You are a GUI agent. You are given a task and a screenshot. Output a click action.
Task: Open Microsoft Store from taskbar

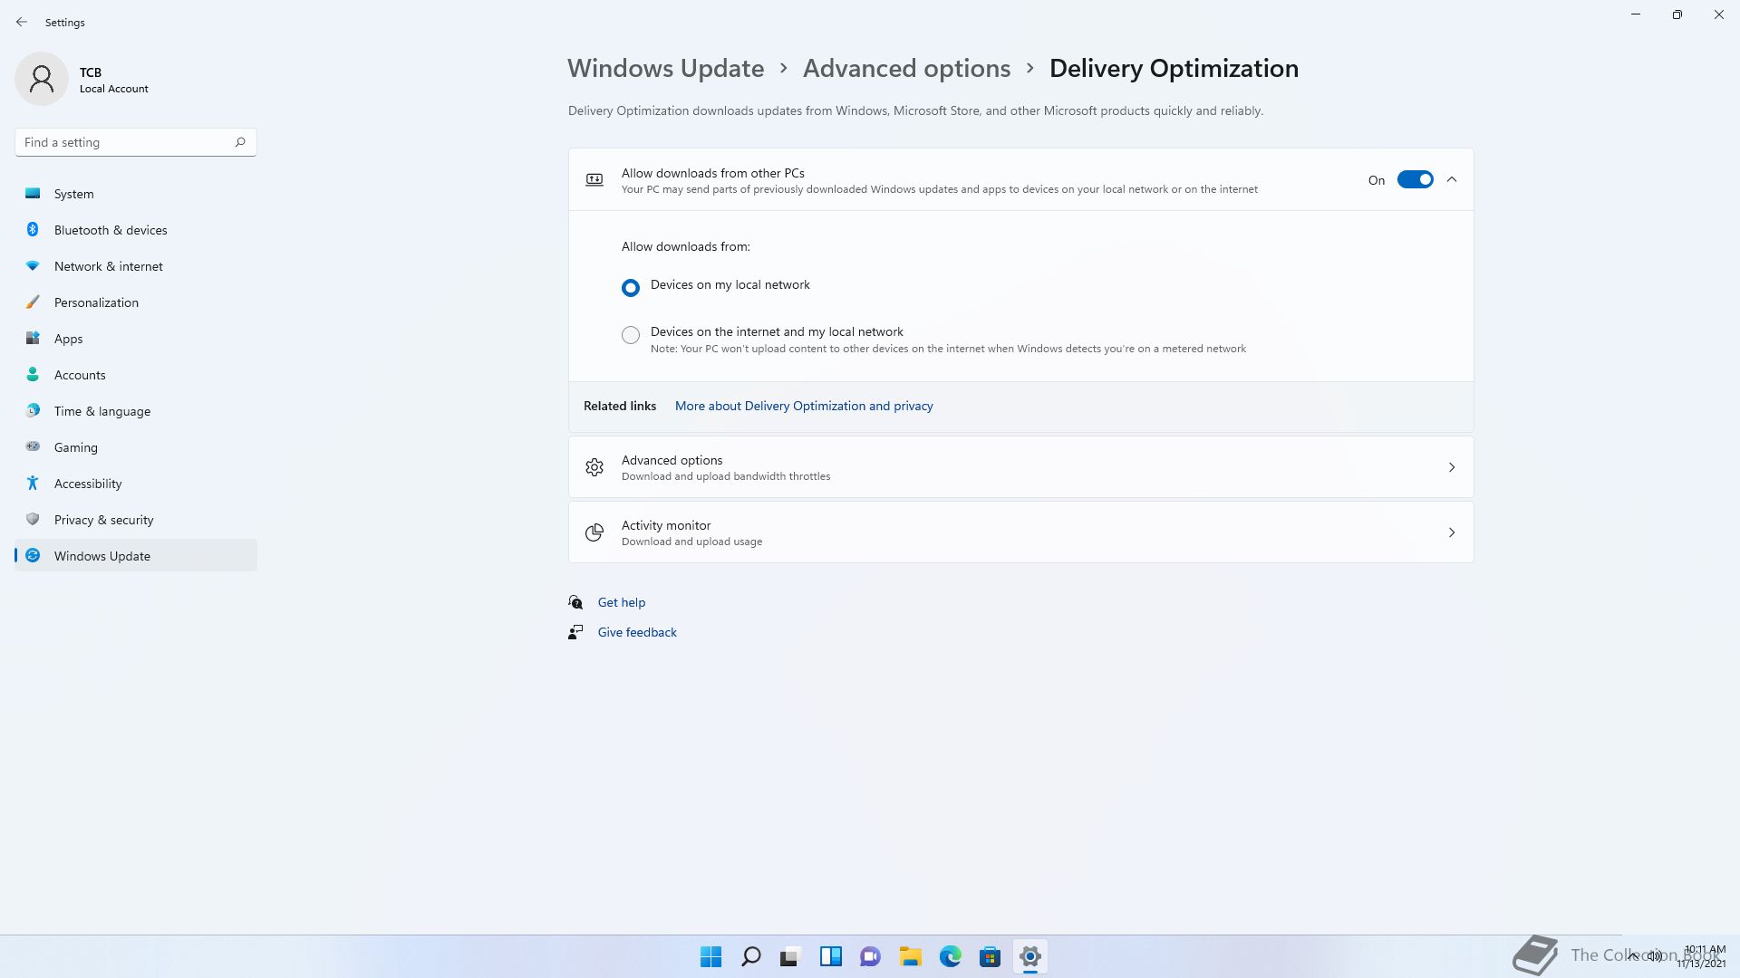991,956
